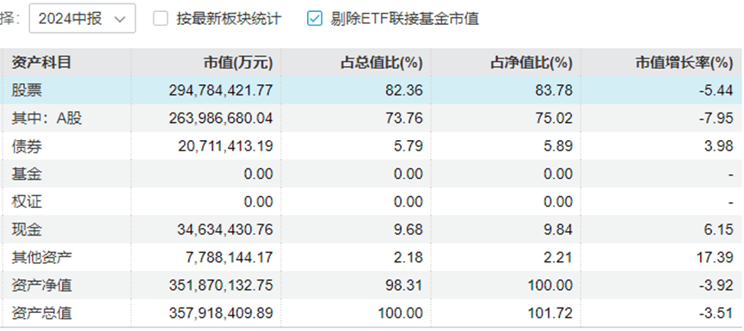The width and height of the screenshot is (744, 331).
Task: Click the 2.21 net ratio cell
Action: tap(558, 258)
